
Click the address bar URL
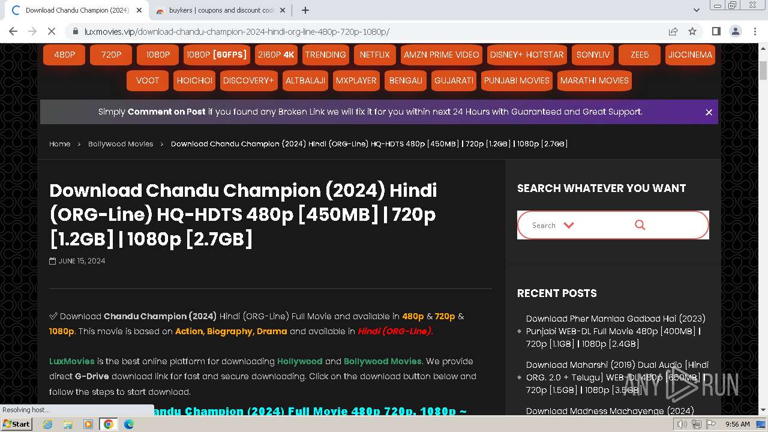click(237, 32)
